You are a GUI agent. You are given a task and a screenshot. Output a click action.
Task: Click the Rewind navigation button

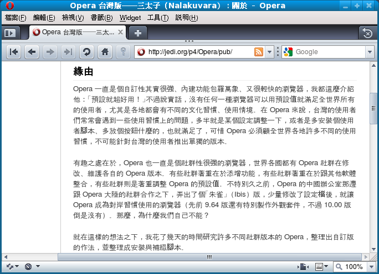point(13,52)
